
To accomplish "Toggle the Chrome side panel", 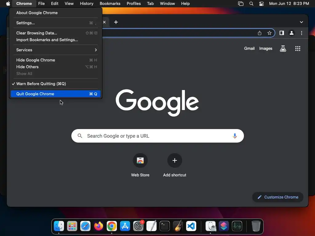I will (x=282, y=33).
